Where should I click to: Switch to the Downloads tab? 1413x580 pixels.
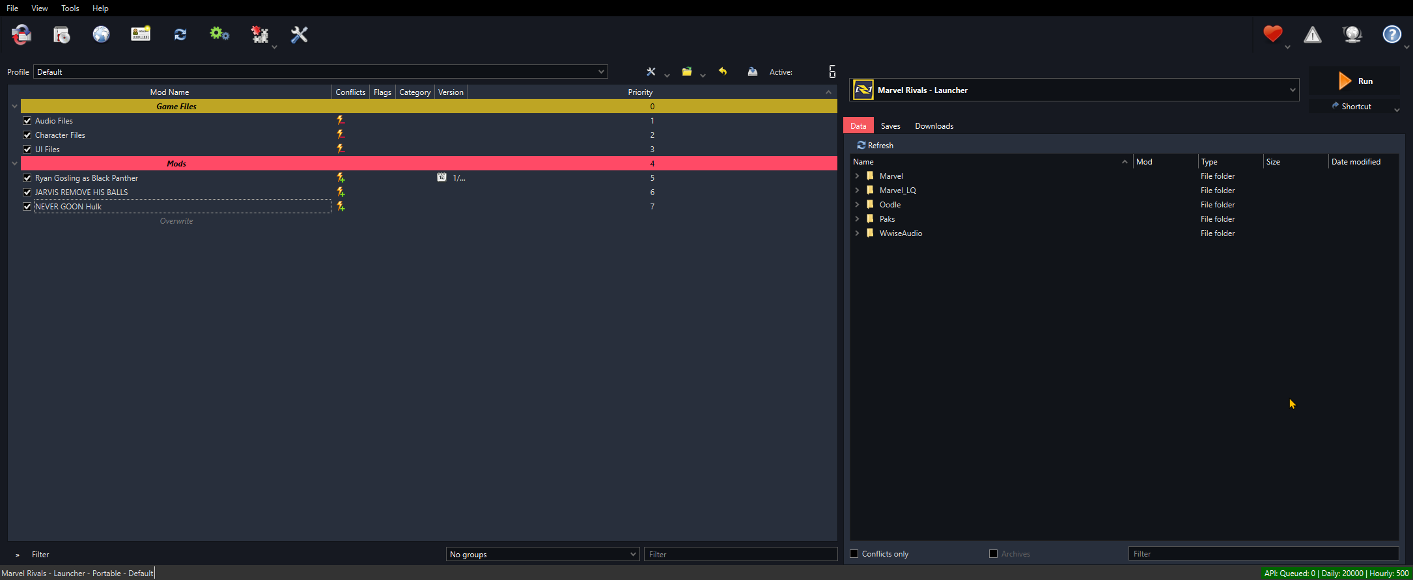click(x=934, y=126)
